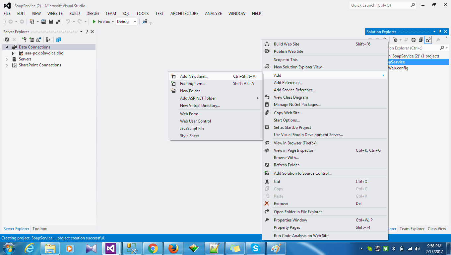
Task: Click Refresh icon in Solution Explorer toolbar
Action: point(414,40)
